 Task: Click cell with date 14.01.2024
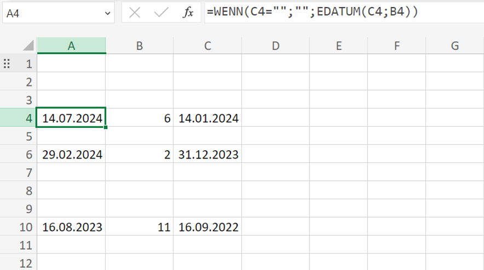pyautogui.click(x=208, y=118)
